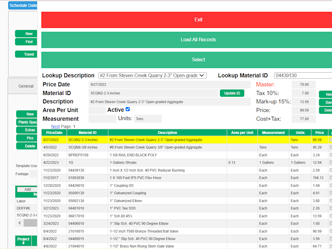The width and height of the screenshot is (332, 249).
Task: Click the Extras button
Action: [27, 130]
